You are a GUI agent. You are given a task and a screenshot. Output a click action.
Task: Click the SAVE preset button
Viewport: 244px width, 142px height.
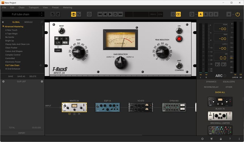click(10, 76)
